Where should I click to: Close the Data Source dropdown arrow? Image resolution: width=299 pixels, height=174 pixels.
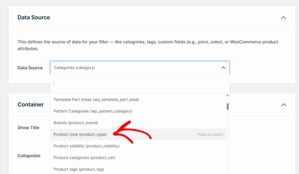pos(223,67)
